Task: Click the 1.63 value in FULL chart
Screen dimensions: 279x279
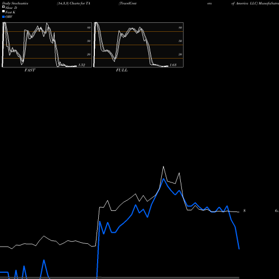Action: 173,65
